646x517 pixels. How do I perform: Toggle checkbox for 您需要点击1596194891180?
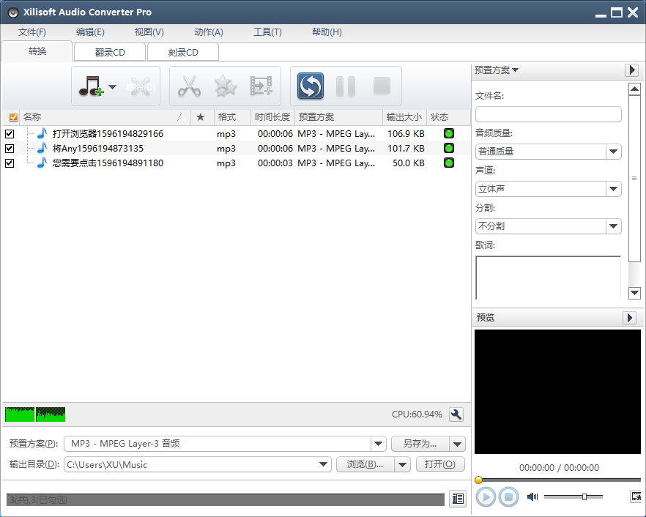[10, 163]
